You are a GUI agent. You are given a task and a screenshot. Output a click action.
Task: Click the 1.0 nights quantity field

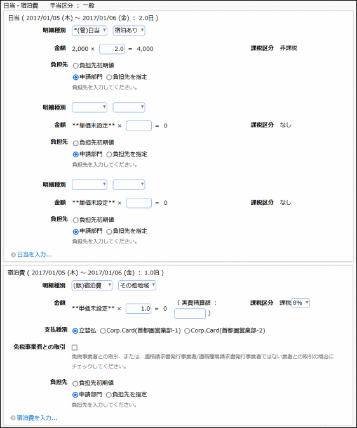(x=138, y=309)
